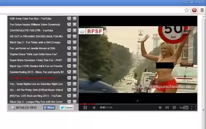Screen dimensions: 206x129
Task: Open YouTube link for G2B Army Color Fun Run
Action: pyautogui.click(x=69, y=18)
